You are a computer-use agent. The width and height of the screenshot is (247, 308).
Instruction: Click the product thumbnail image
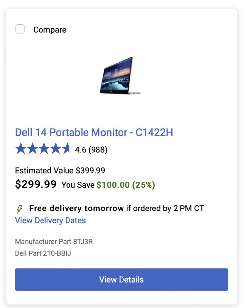[x=121, y=76]
